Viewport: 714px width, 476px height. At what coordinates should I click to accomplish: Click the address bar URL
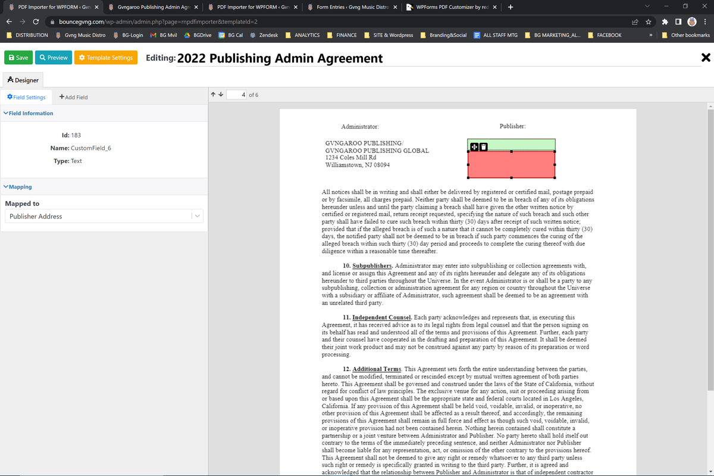tap(158, 22)
